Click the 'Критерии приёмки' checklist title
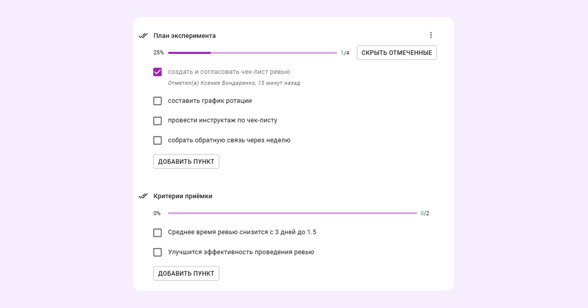The height and width of the screenshot is (308, 588). pos(183,196)
